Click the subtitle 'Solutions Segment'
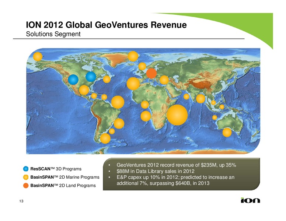The height and width of the screenshot is (221, 286). 53,34
